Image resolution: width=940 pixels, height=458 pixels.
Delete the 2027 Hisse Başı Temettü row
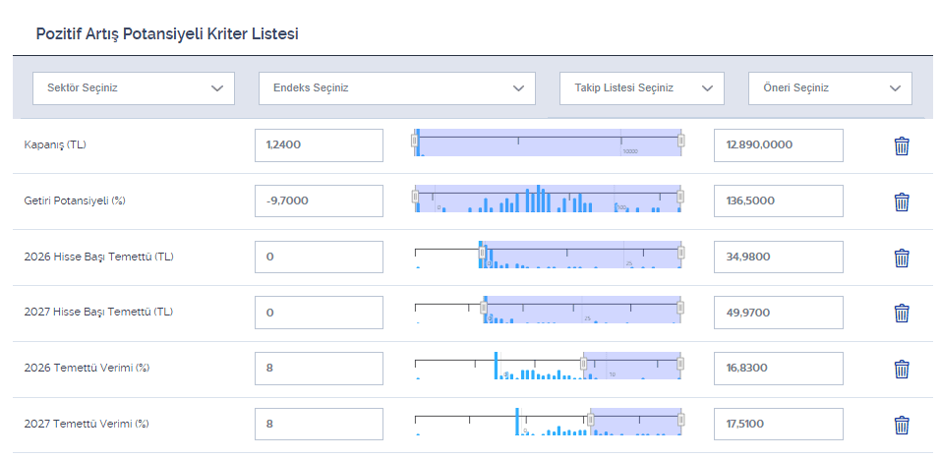[x=901, y=314]
